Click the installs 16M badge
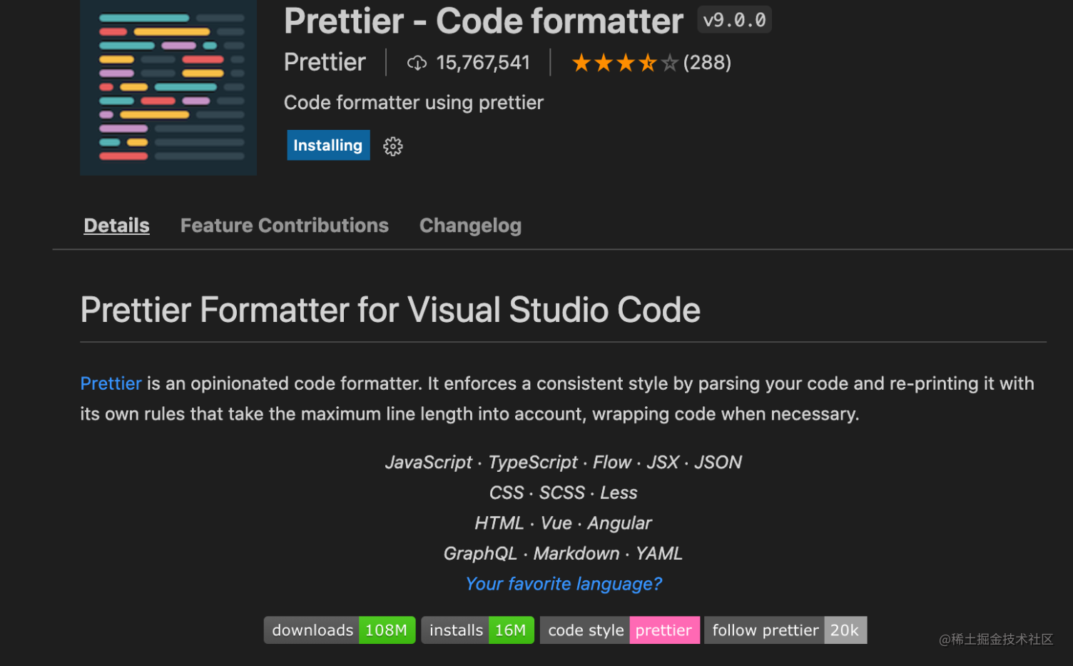 click(x=477, y=630)
